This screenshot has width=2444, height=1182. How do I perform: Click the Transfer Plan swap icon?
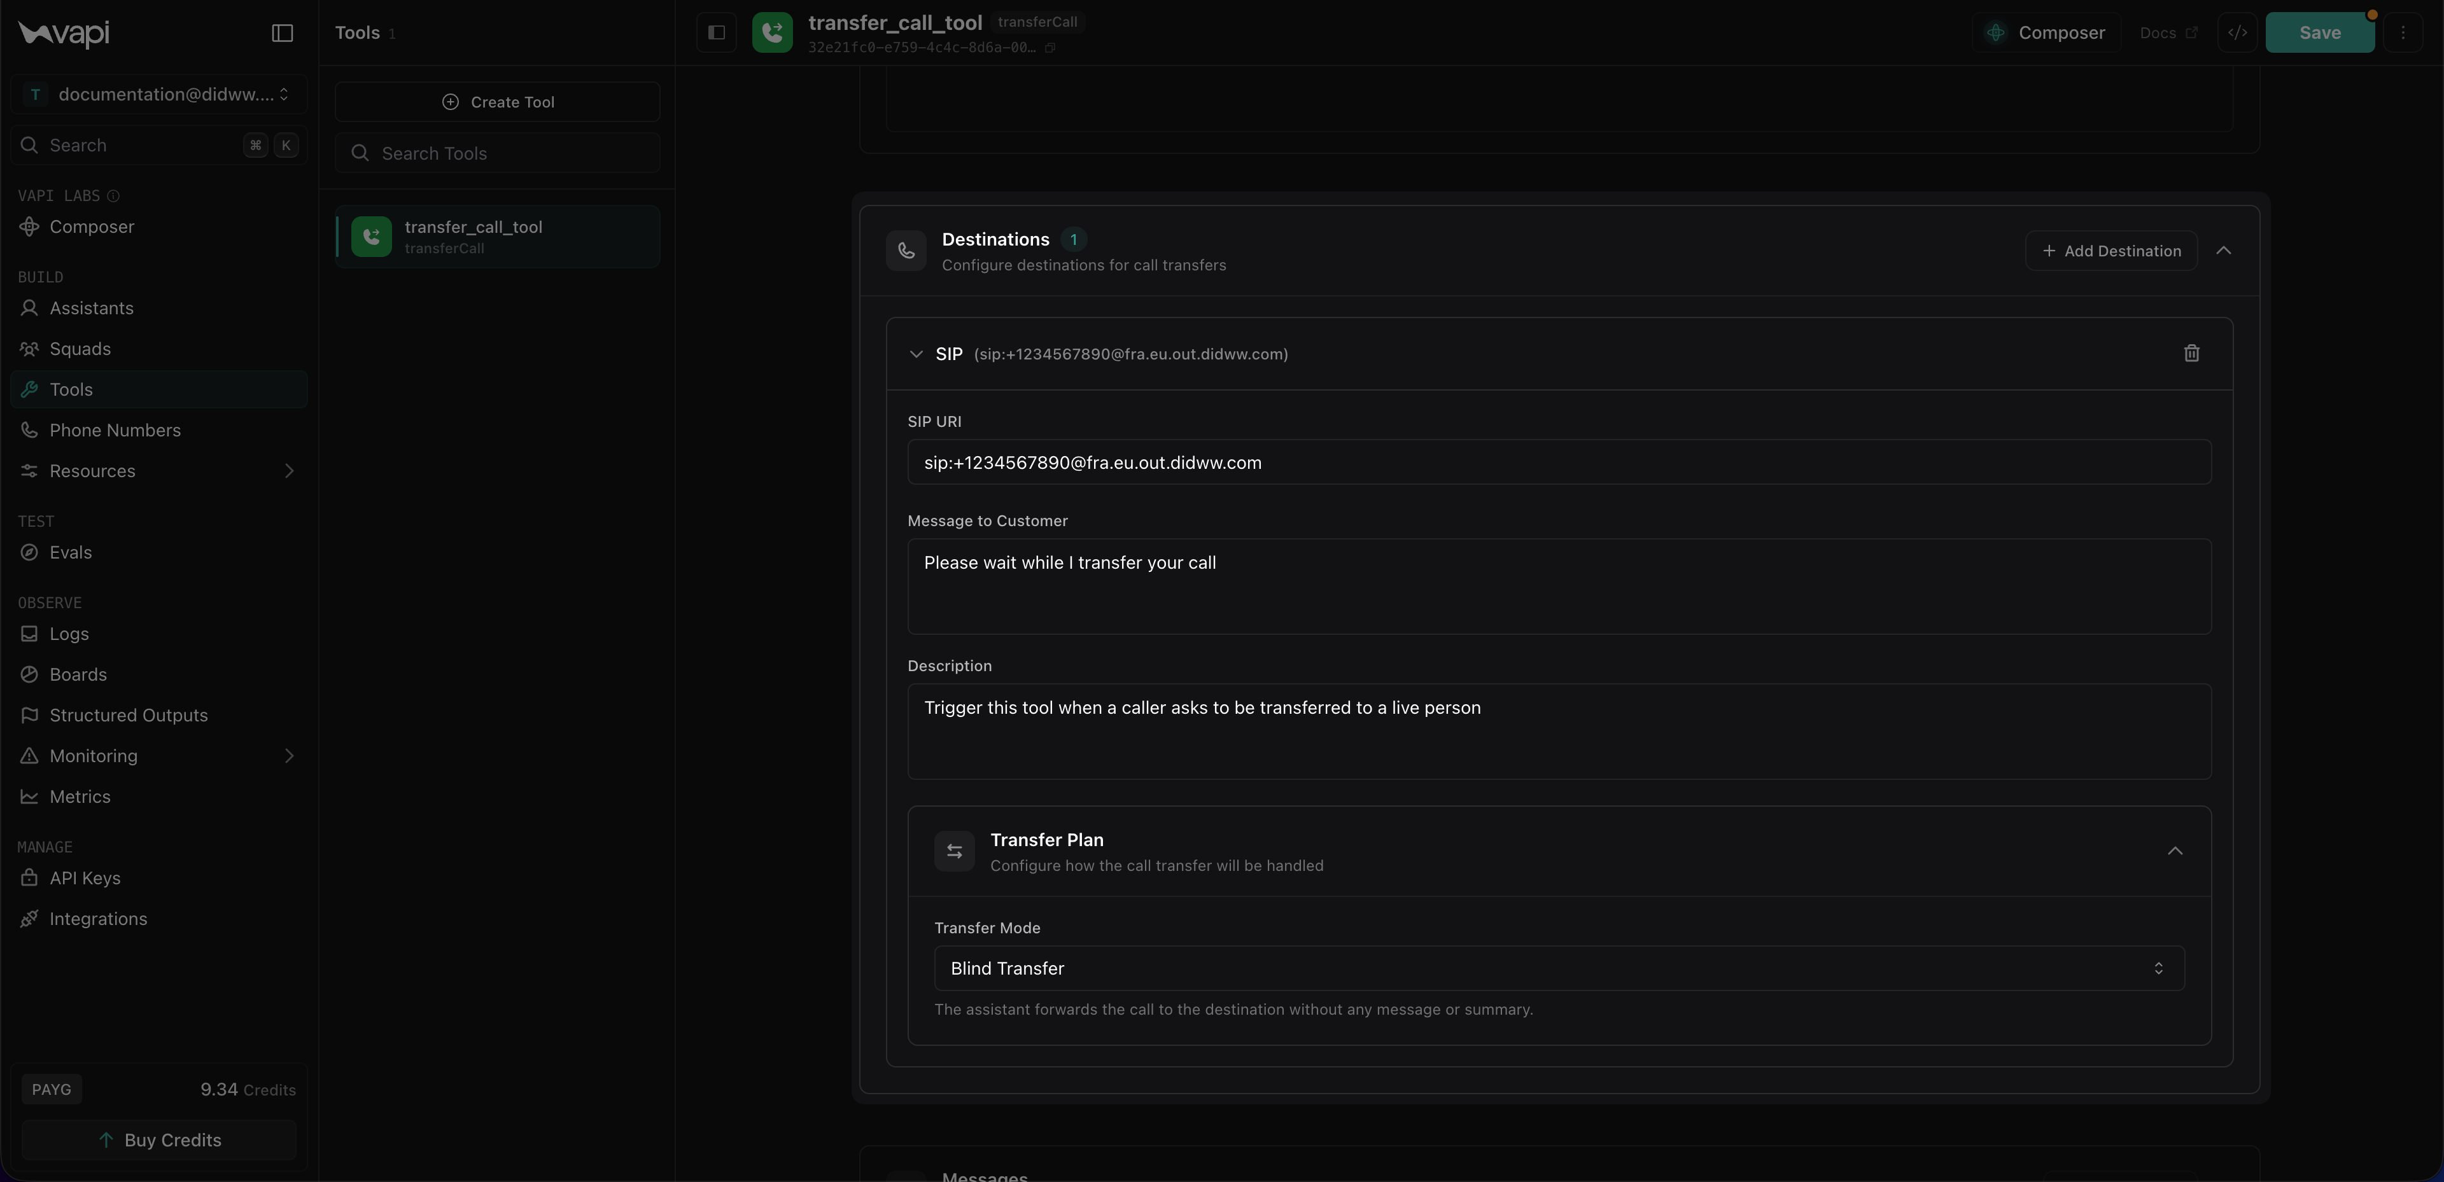click(953, 851)
